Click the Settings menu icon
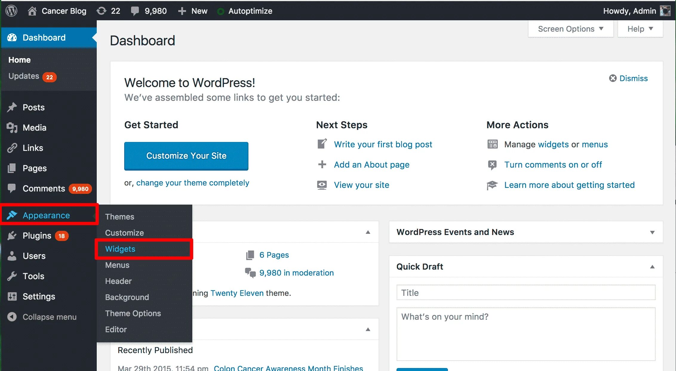 [12, 296]
